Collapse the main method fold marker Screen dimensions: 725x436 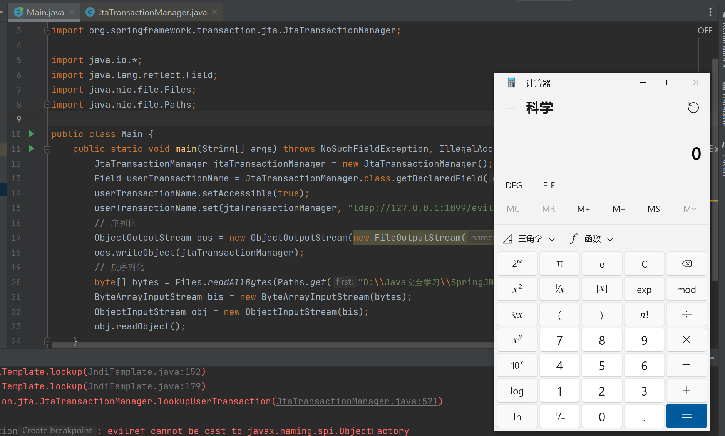click(47, 149)
